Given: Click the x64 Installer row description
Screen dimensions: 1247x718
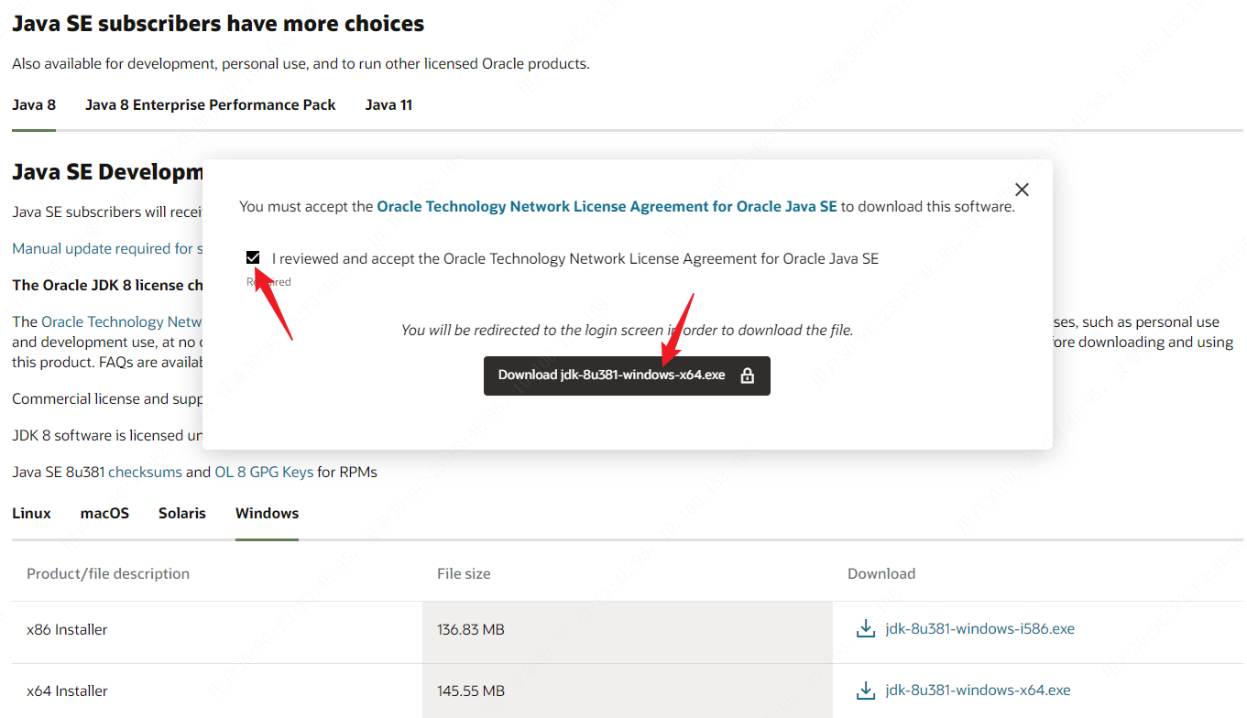Looking at the screenshot, I should 67,691.
